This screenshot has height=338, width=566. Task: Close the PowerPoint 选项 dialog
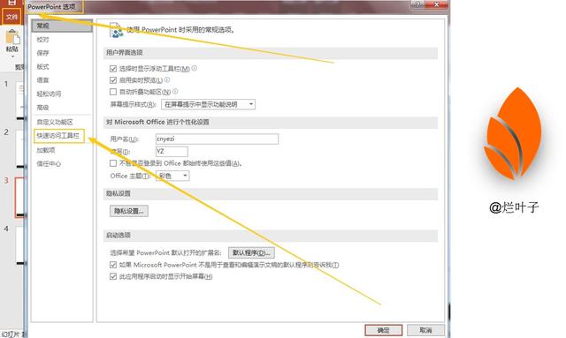(x=436, y=4)
